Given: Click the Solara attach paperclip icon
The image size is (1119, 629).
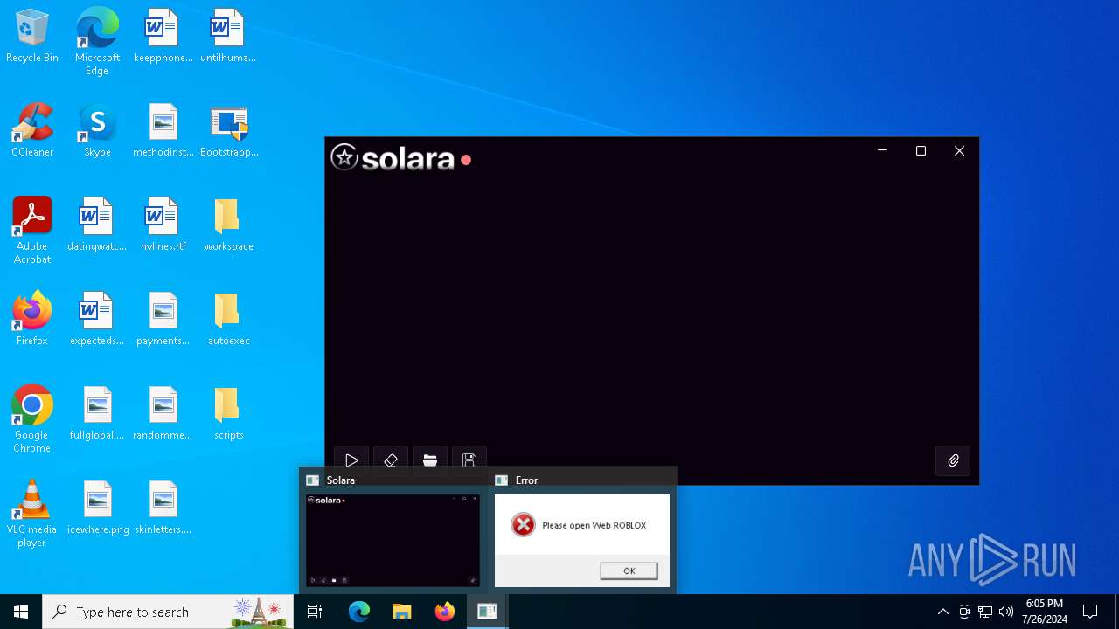Looking at the screenshot, I should pos(953,460).
